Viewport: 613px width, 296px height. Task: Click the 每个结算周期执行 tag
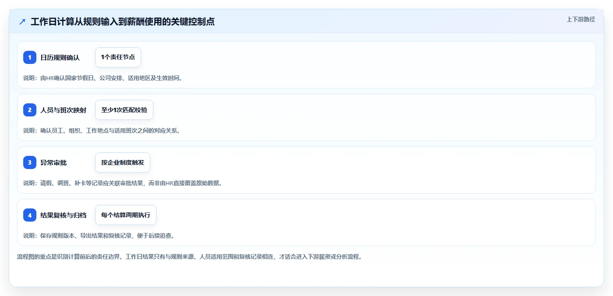point(126,215)
